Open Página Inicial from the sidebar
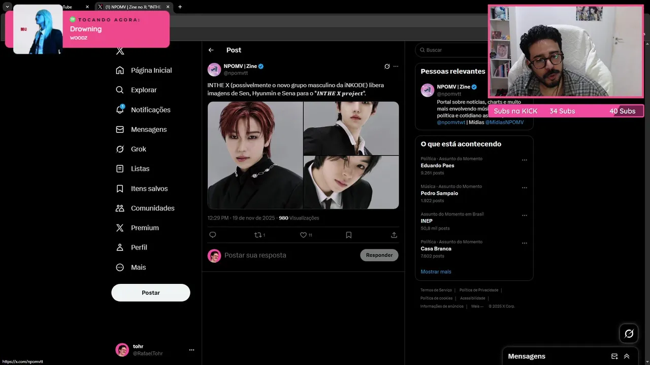 point(144,70)
